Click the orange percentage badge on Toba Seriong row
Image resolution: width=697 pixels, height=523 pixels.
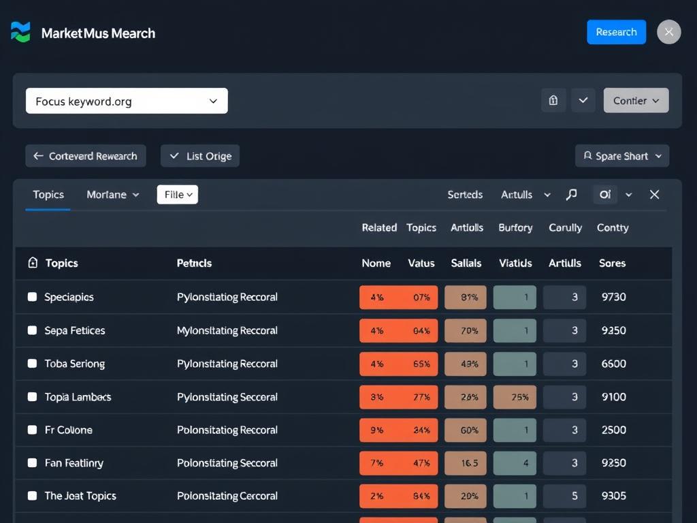coord(399,364)
